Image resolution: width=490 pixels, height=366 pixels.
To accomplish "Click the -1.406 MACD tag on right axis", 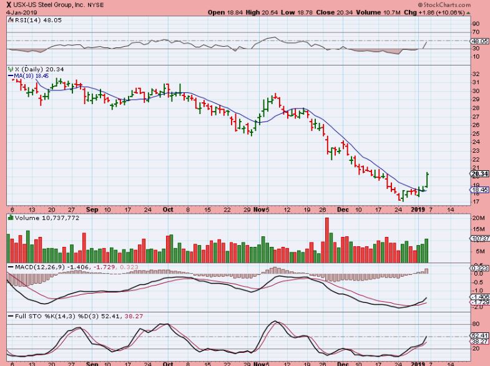I will [480, 297].
